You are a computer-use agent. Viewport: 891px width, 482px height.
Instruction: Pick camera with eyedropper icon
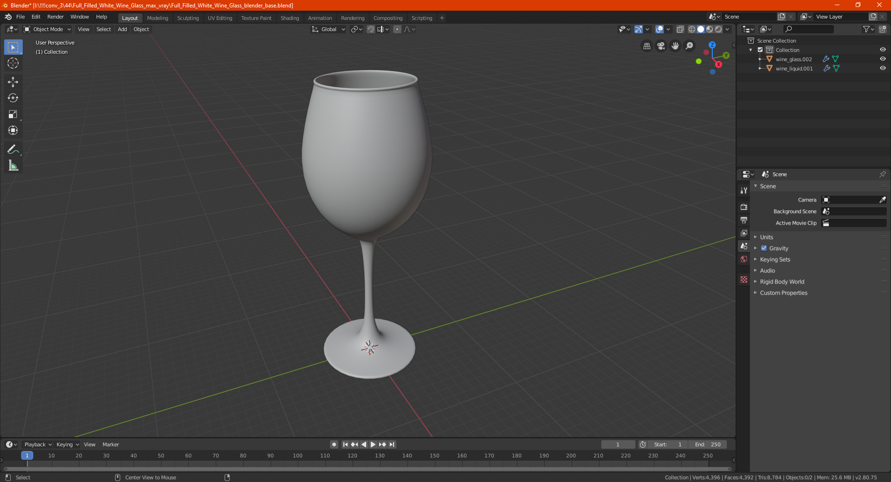click(x=882, y=200)
